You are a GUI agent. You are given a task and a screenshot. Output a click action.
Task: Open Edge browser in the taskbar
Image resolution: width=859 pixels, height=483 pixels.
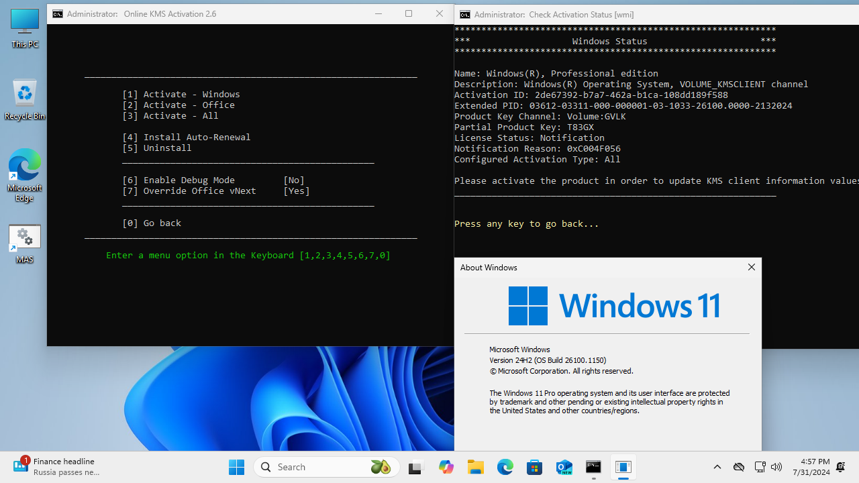(x=505, y=467)
